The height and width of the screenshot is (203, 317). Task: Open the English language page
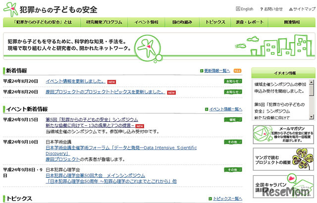[x=245, y=9]
